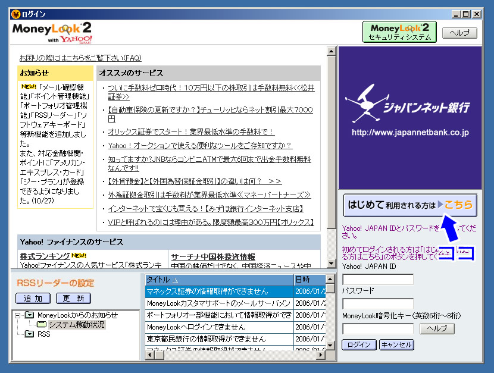Open the JNB convenience store ATM link
This screenshot has width=494, height=373.
click(210, 164)
